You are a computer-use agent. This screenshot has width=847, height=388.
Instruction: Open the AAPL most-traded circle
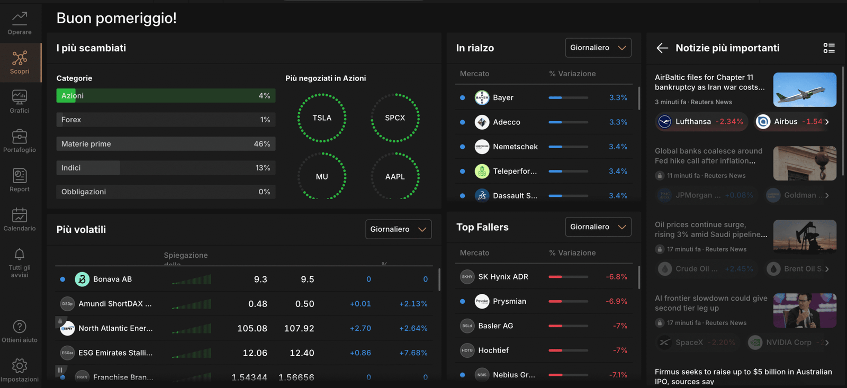point(395,176)
